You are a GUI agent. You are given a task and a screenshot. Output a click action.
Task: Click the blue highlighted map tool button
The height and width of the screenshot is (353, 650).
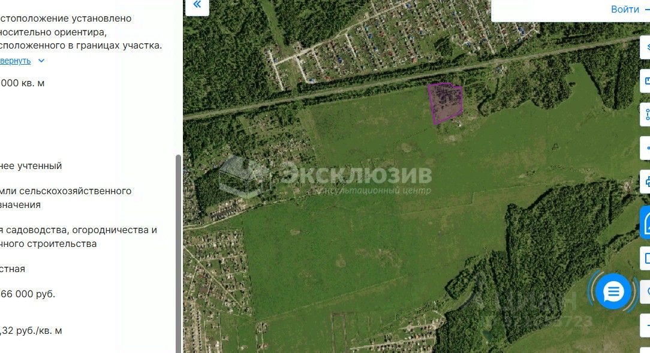click(x=645, y=224)
